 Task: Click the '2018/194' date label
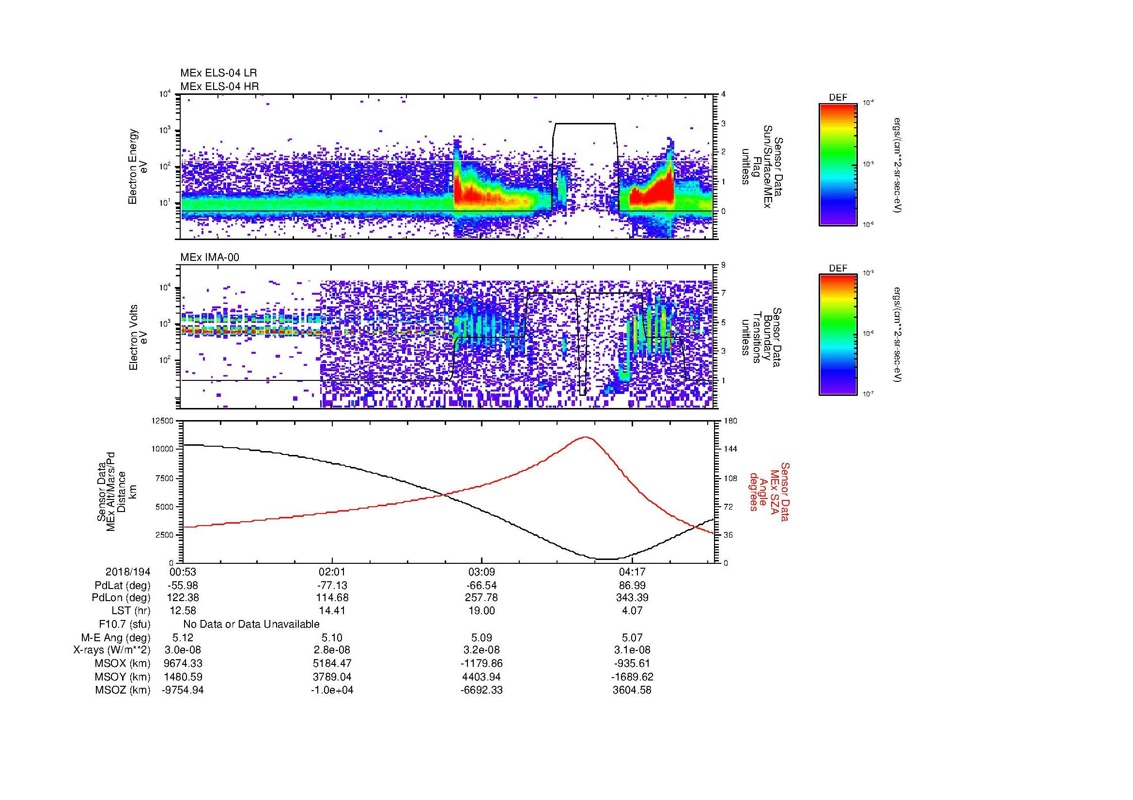click(x=128, y=572)
